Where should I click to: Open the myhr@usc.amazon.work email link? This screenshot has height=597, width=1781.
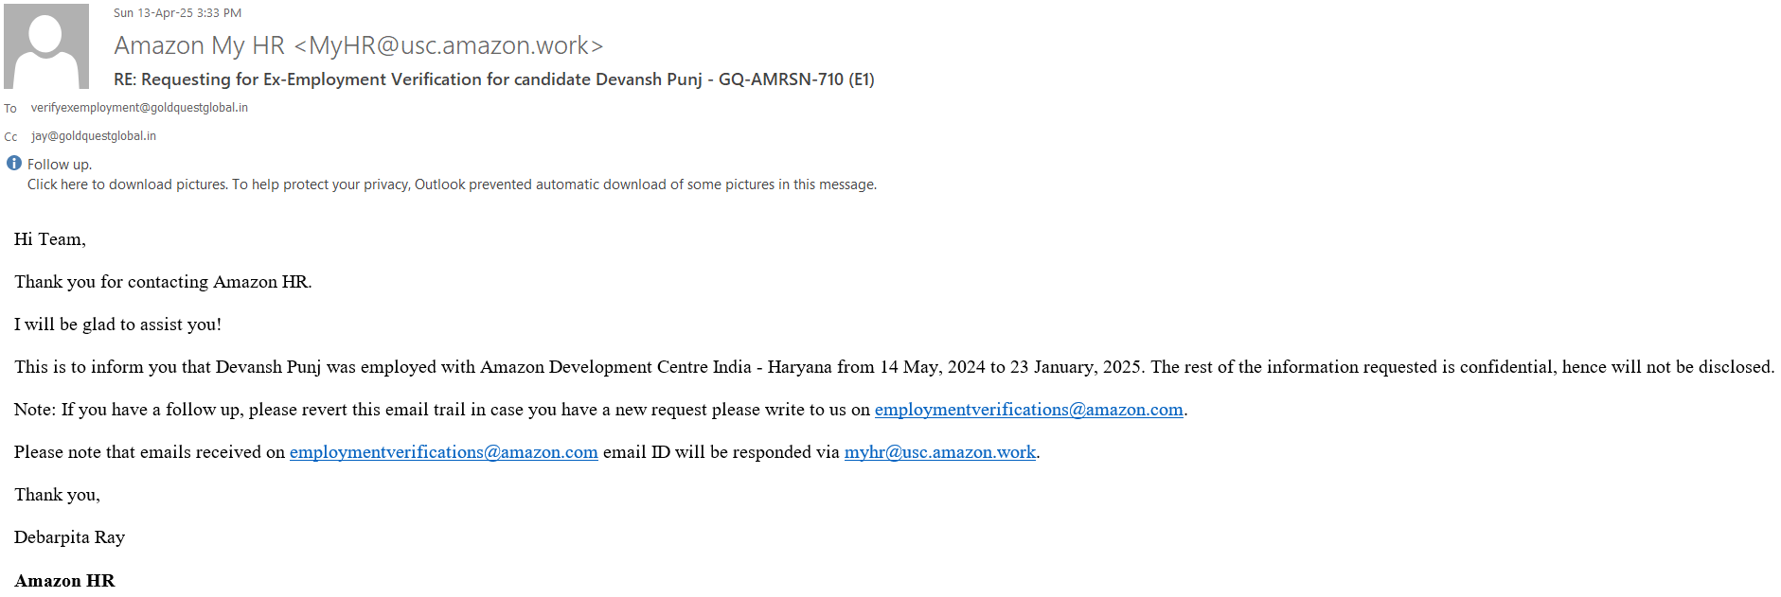click(x=939, y=452)
